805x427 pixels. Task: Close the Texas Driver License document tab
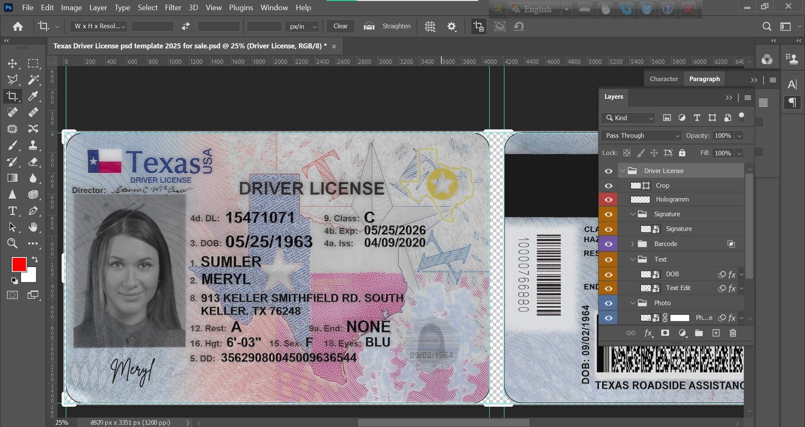(334, 46)
